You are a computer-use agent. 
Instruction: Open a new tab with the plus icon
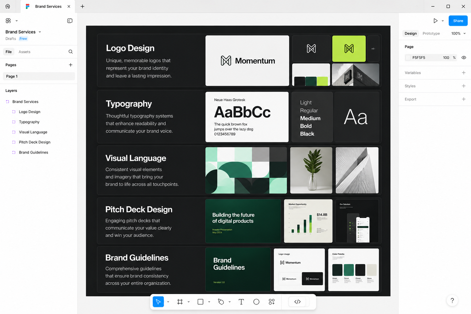tap(82, 6)
